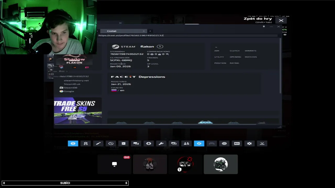Click the CLUTCH stat label

tap(234, 51)
